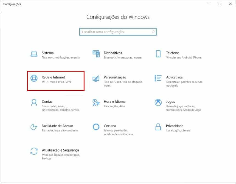Click 'Localização, câmera' description
The width and height of the screenshot is (236, 184).
(x=178, y=131)
